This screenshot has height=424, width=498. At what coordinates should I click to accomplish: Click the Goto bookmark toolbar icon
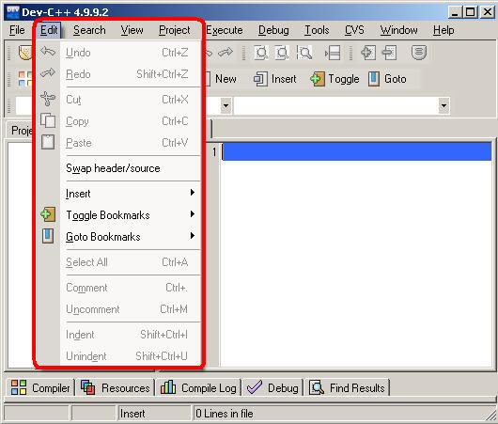(374, 79)
